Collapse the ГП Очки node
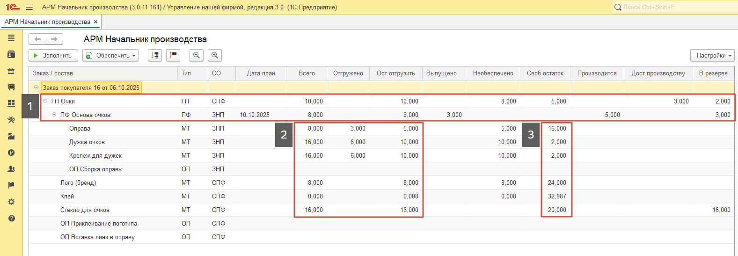Screen dimensions: 738x256 click(45, 101)
